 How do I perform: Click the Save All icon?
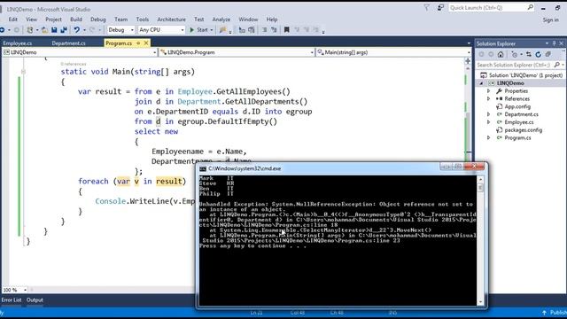(x=64, y=30)
